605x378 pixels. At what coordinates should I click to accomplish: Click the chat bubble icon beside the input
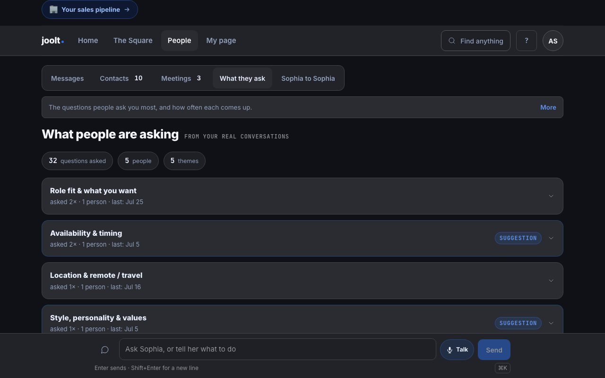click(x=105, y=350)
